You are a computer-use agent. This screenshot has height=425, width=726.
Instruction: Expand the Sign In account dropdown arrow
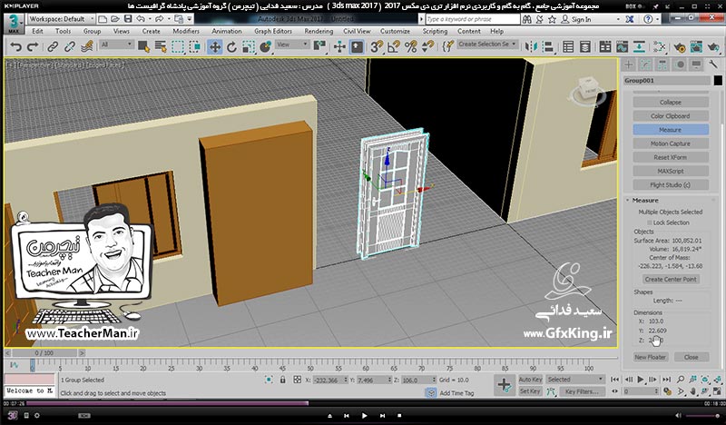(x=618, y=19)
